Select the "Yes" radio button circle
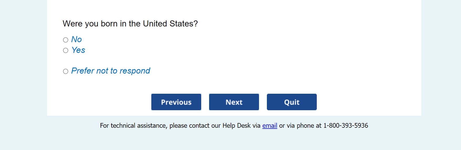Screen dimensions: 461x150 (x=66, y=50)
